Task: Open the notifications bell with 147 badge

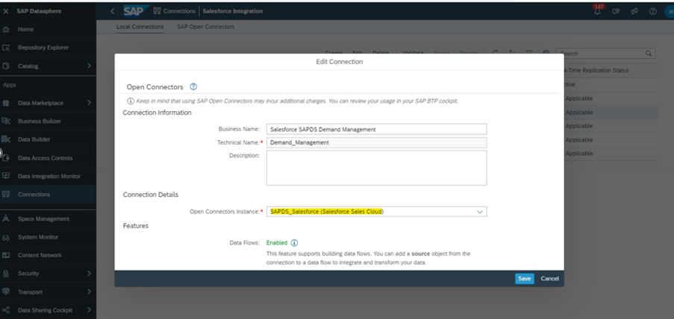Action: pyautogui.click(x=597, y=11)
